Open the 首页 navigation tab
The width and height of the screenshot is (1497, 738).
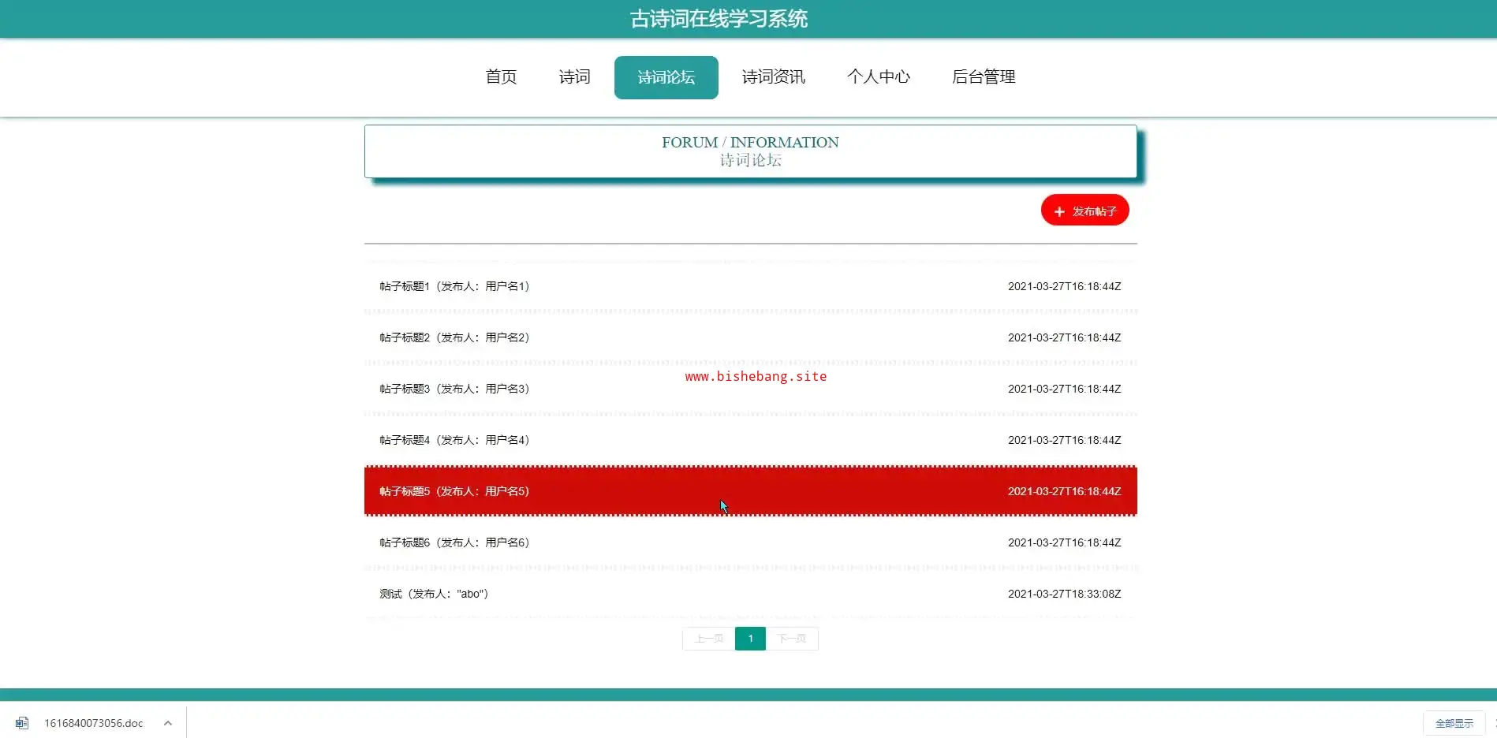(x=501, y=77)
